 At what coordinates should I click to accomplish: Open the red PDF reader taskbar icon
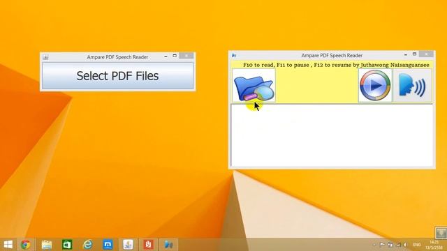coord(148,245)
